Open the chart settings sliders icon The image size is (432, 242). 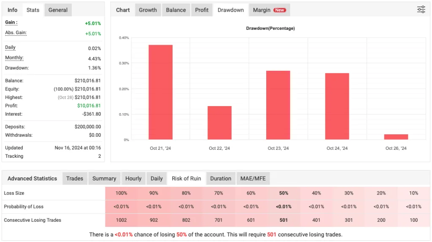point(421,10)
